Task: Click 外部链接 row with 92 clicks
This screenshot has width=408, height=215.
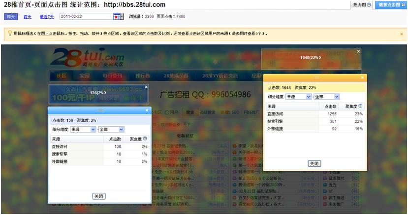Action: coord(315,129)
